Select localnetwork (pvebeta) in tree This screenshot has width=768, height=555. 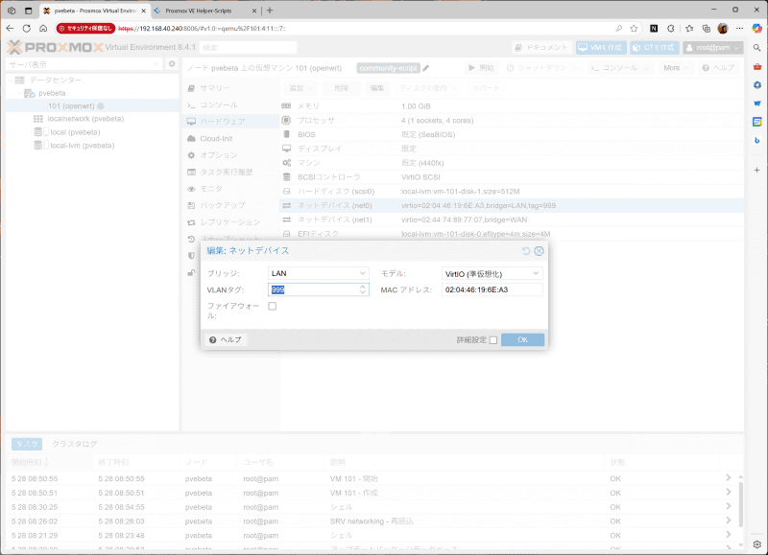(85, 119)
